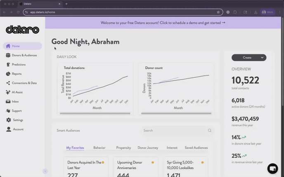Image resolution: width=284 pixels, height=177 pixels.
Task: Unfavorite Donors Acquired In The Last Year star
Action: coord(103,162)
